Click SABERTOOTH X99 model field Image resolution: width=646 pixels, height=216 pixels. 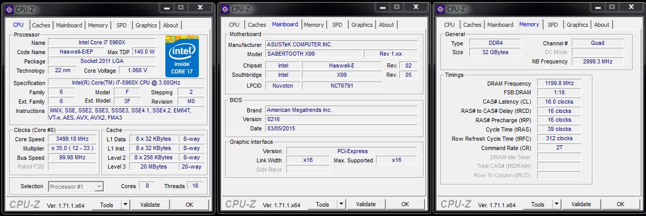314,54
